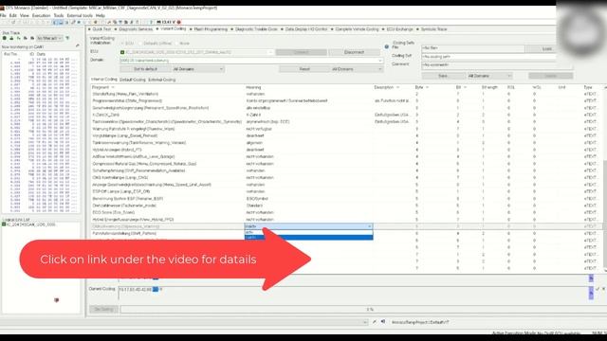
Task: Click into the Coding Set text field
Action: coord(488,57)
